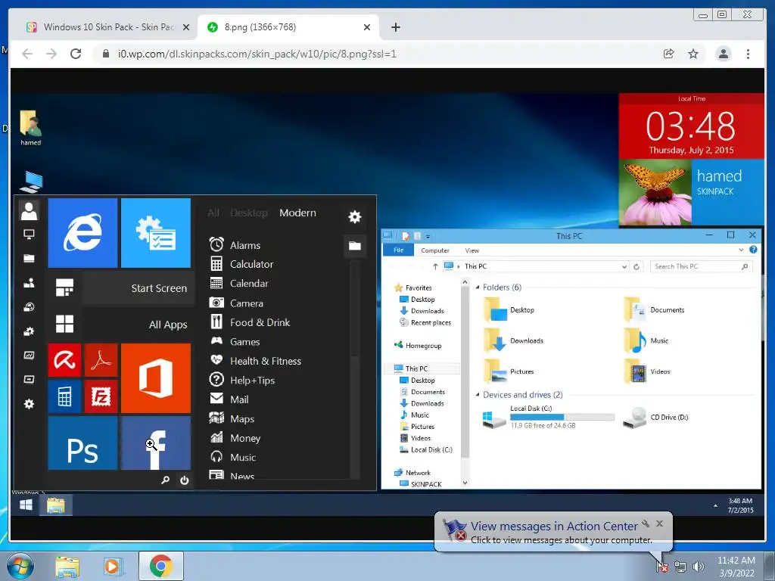Click the red Avira tile
Viewport: 775px width, 581px height.
65,359
